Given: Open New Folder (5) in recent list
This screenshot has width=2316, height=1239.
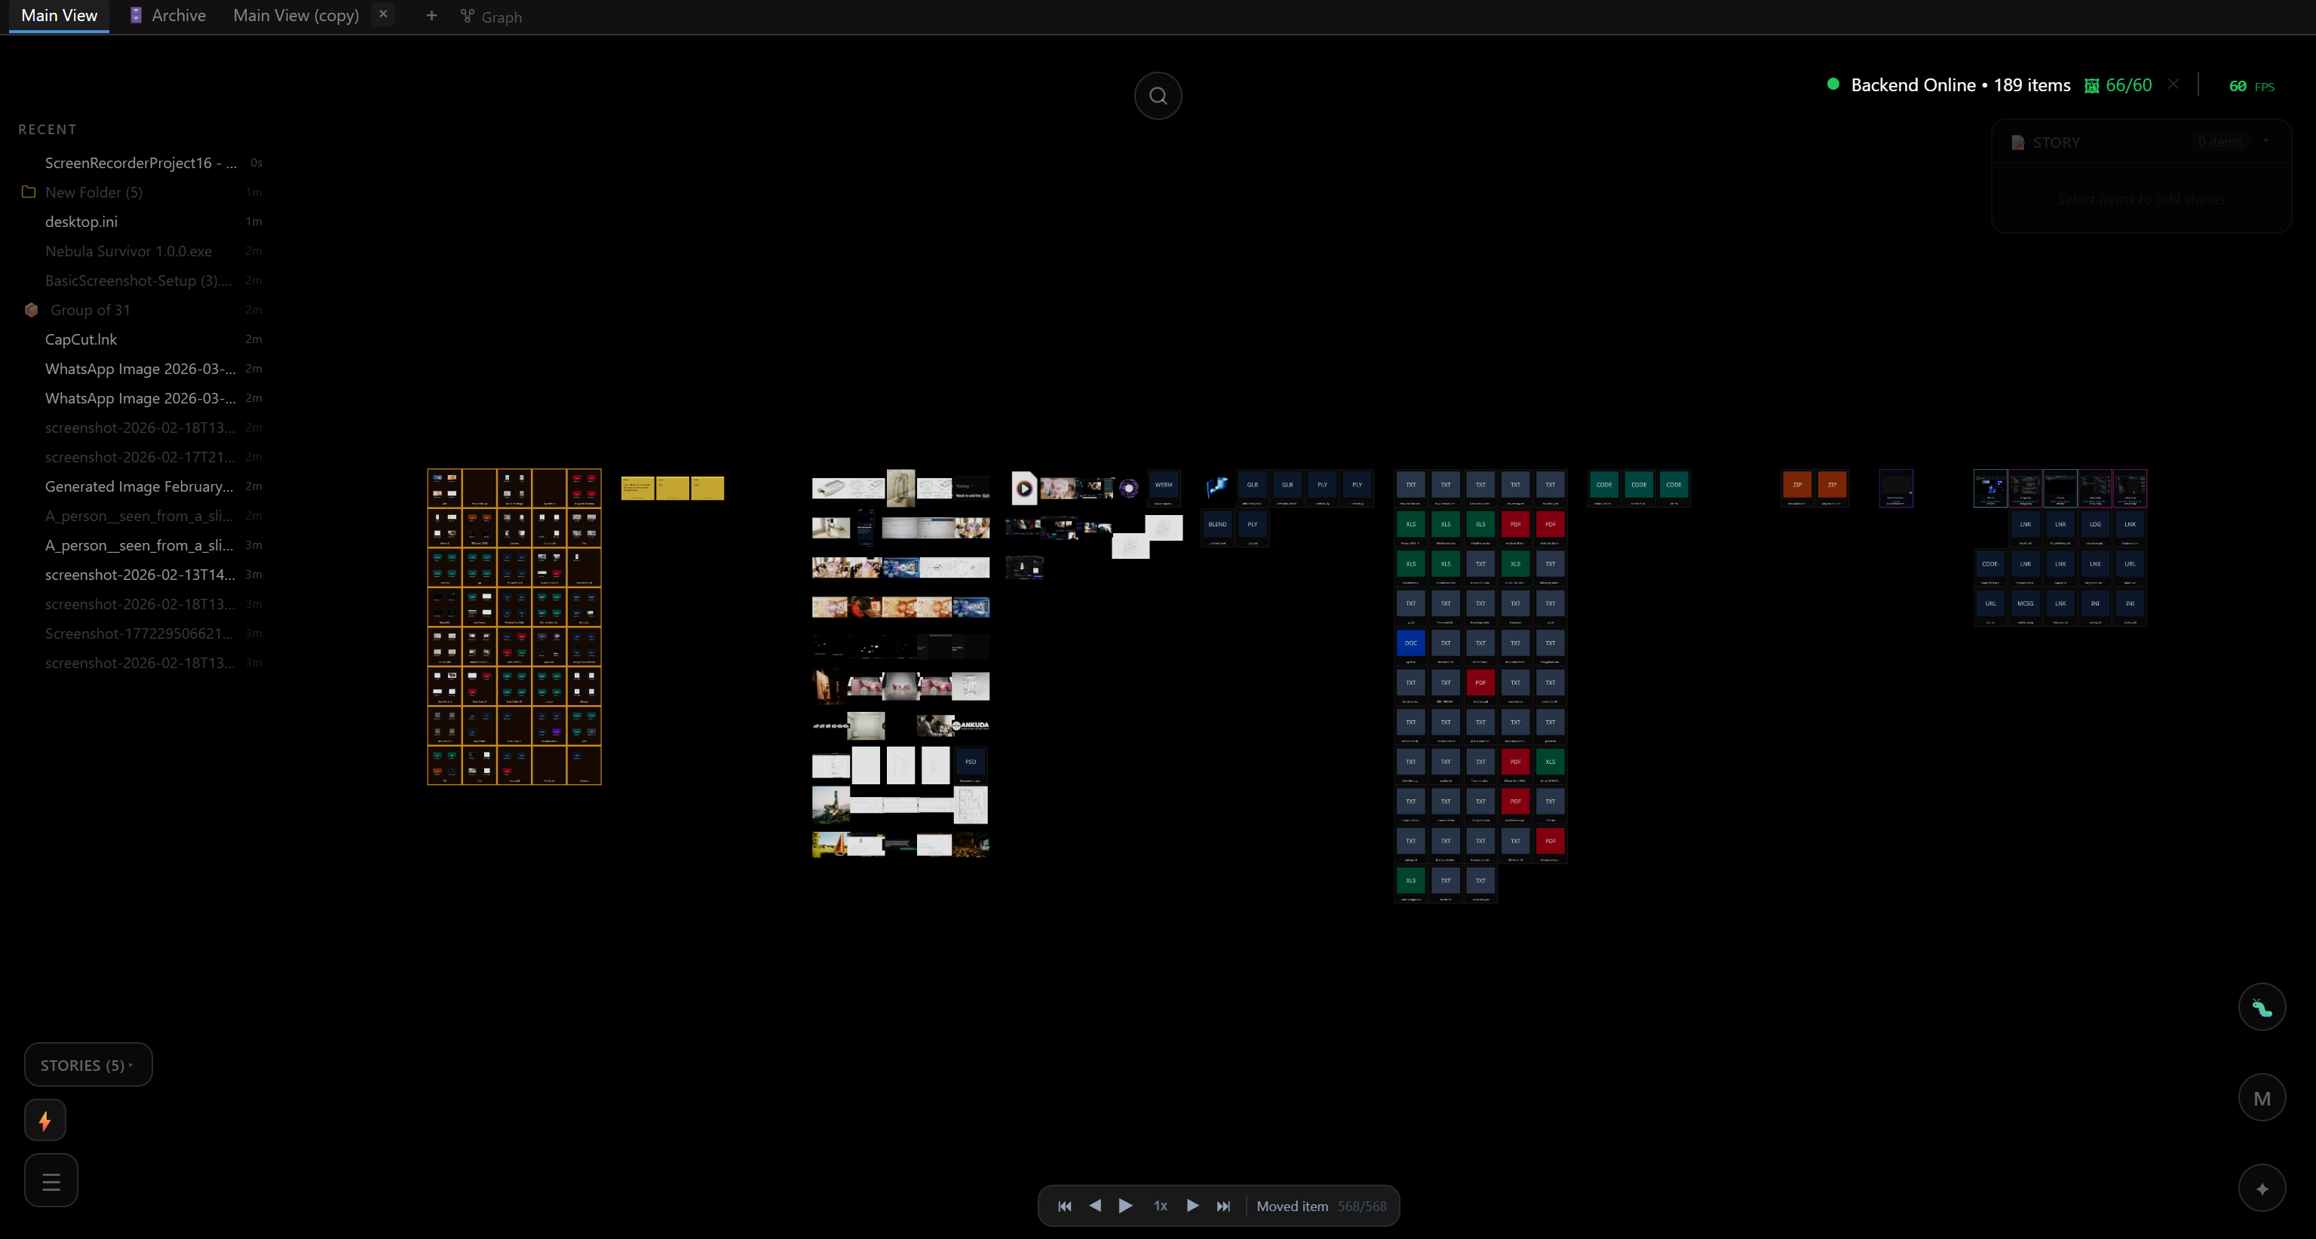Looking at the screenshot, I should [x=94, y=192].
